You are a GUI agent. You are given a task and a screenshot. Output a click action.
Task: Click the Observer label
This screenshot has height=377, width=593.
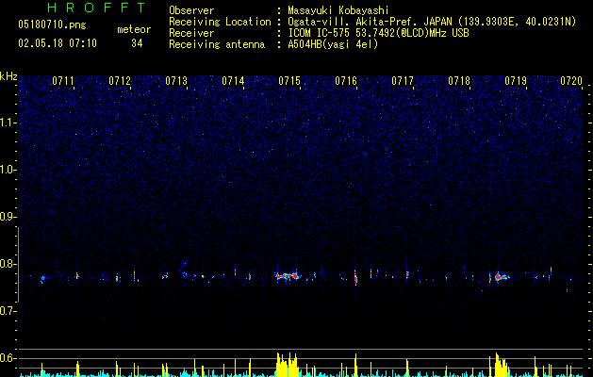191,10
